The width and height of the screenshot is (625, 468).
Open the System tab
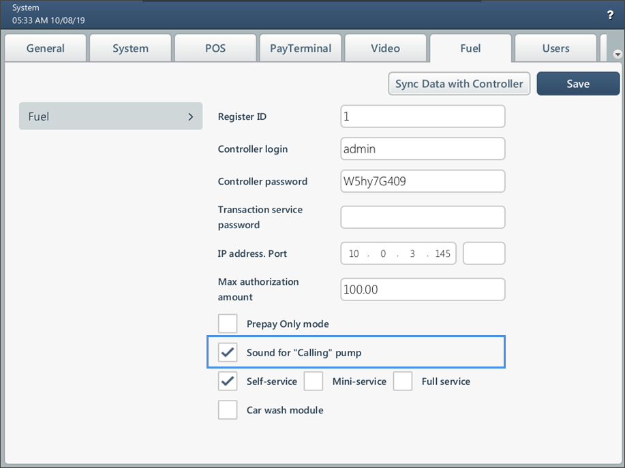[x=130, y=48]
